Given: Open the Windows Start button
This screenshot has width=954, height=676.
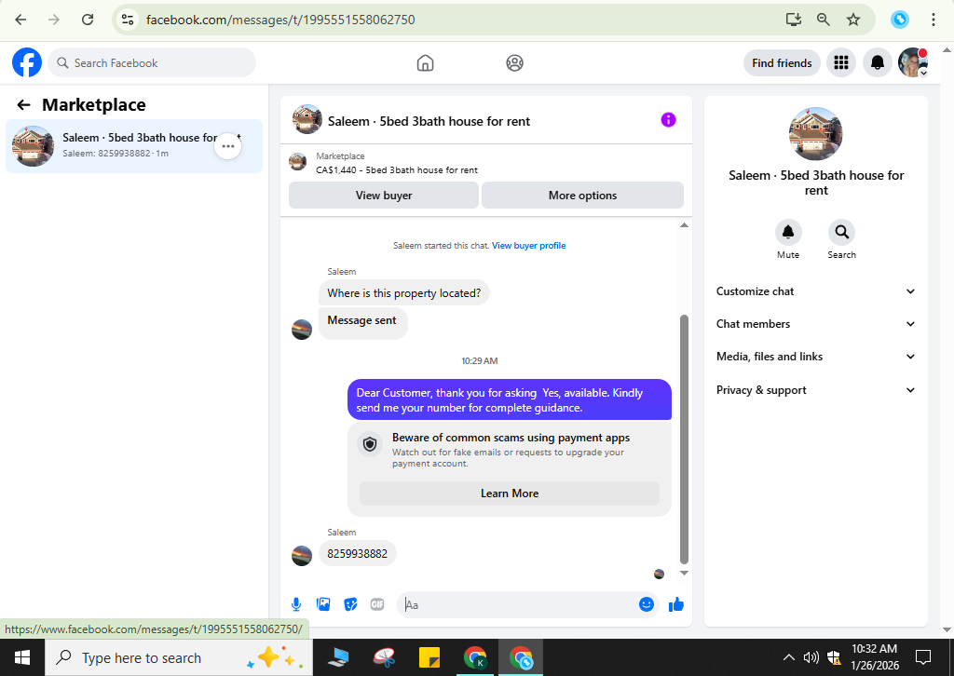Looking at the screenshot, I should coord(22,657).
